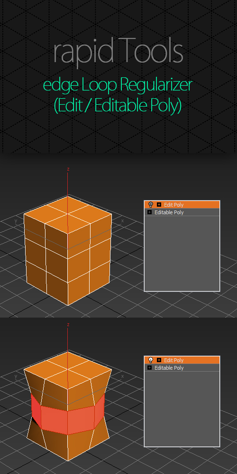Click empty modifier stack area beside straight cube

click(182, 253)
